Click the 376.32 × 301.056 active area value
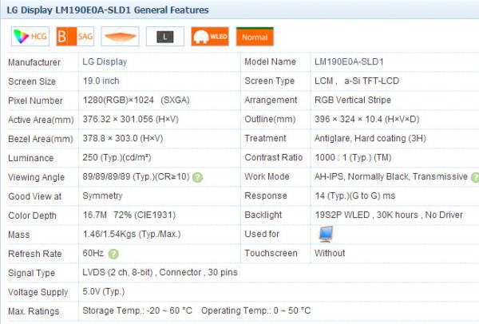This screenshot has width=479, height=324. click(130, 119)
